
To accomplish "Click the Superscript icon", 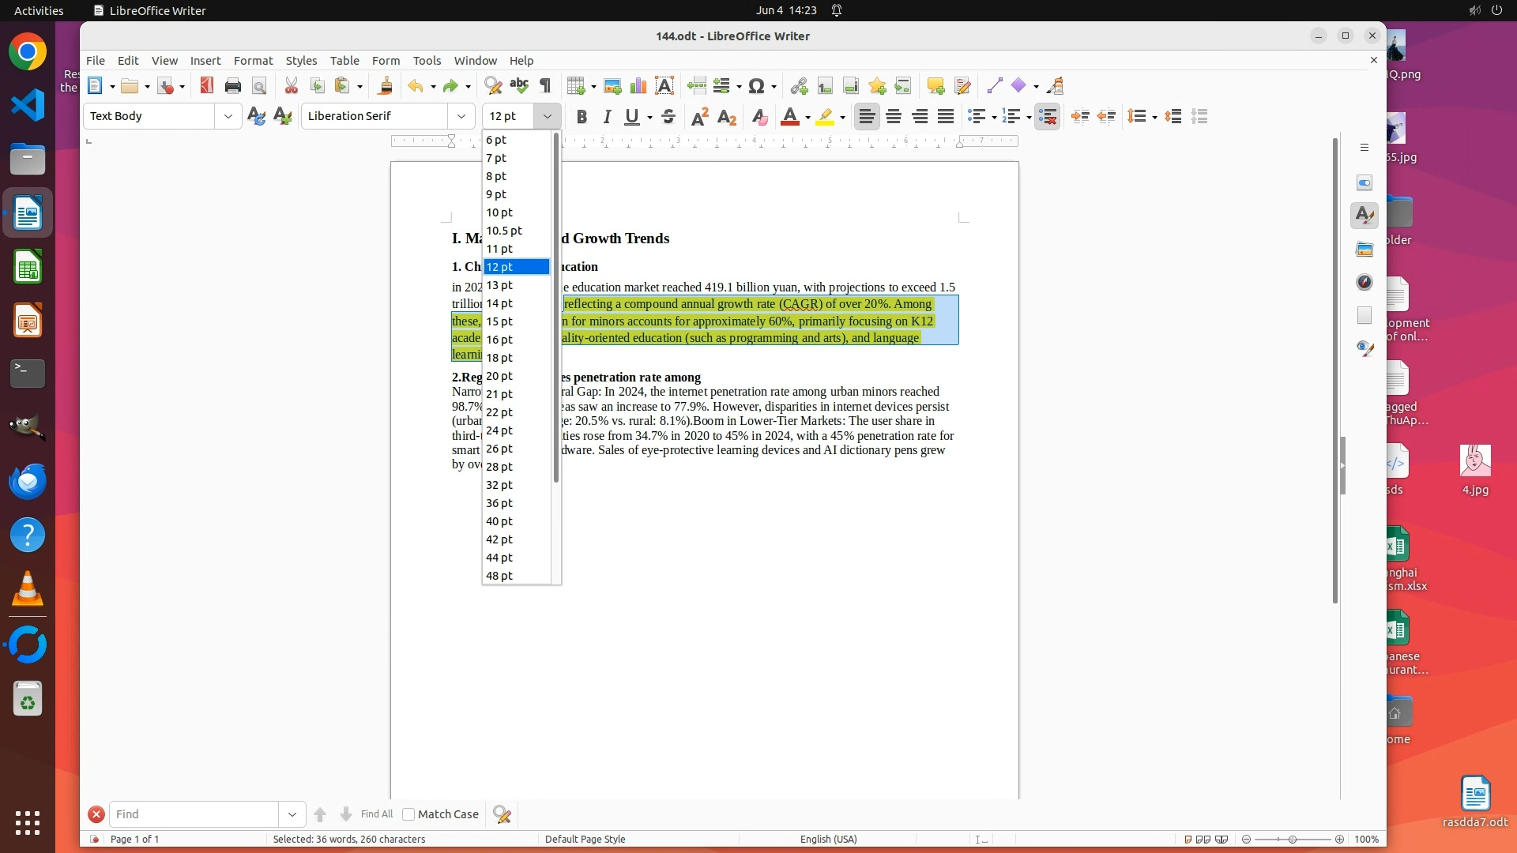I will pos(699,117).
